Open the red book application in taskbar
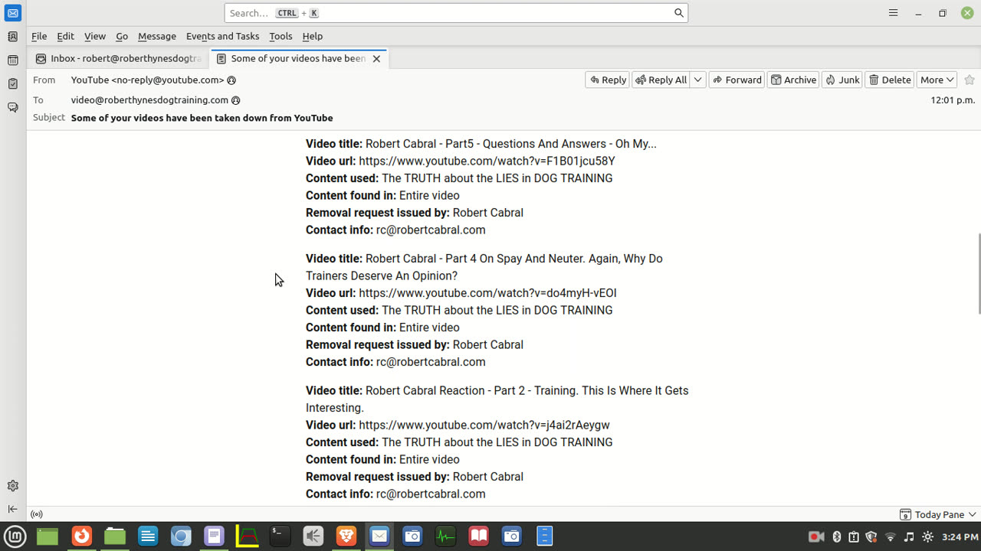This screenshot has width=981, height=551. click(479, 536)
